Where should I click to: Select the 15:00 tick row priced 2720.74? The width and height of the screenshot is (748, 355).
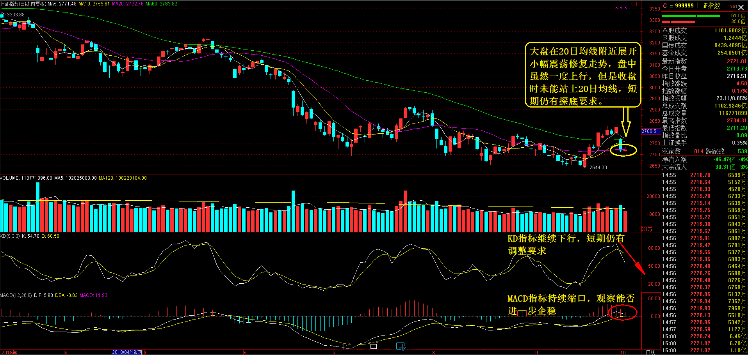tap(704, 336)
